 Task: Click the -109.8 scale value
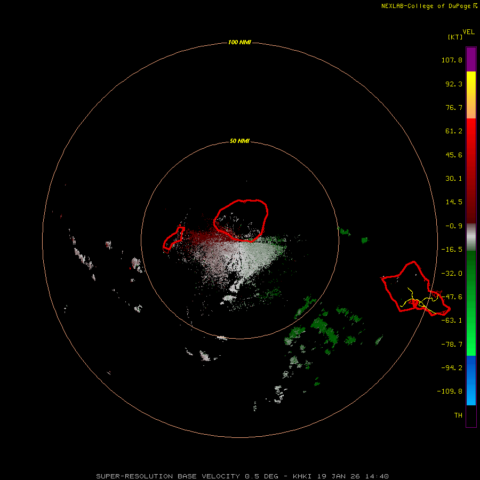tap(450, 391)
